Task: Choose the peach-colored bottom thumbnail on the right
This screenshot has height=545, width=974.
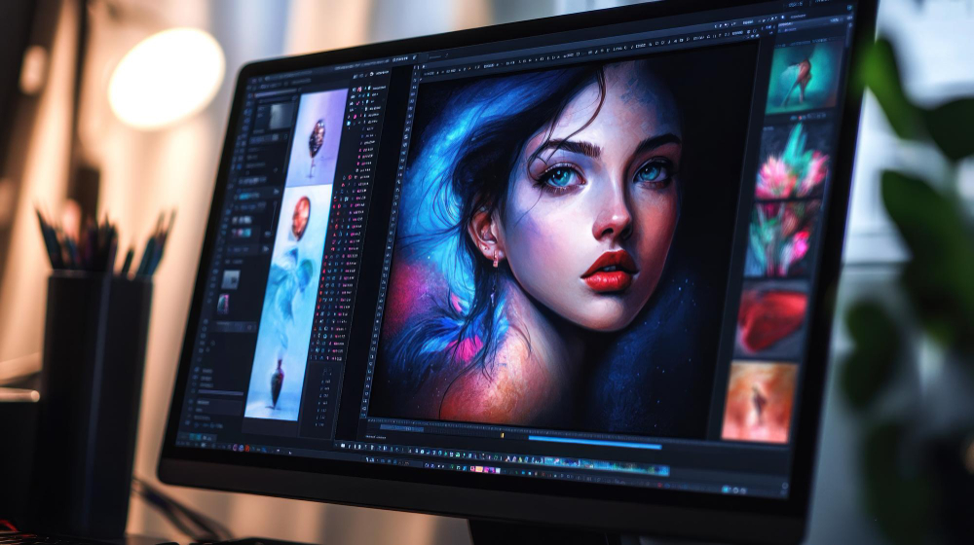Action: click(x=759, y=400)
